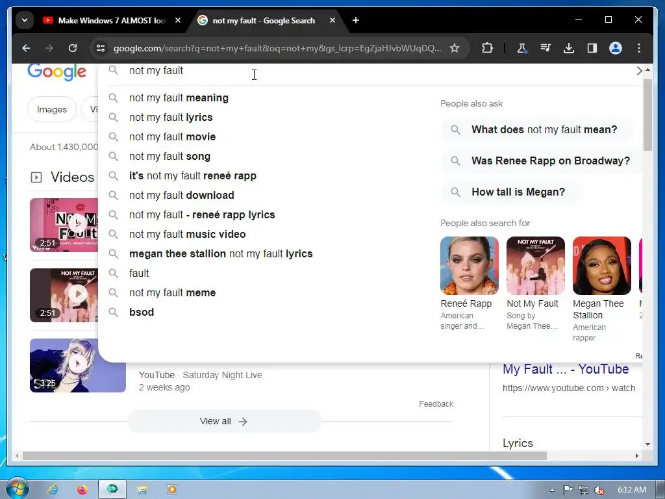This screenshot has height=499, width=665.
Task: Select the not my fault Google Search tab
Action: pyautogui.click(x=263, y=20)
